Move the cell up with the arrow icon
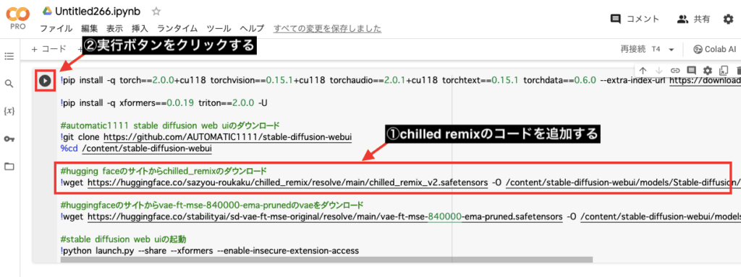This screenshot has height=277, width=741. pos(643,71)
